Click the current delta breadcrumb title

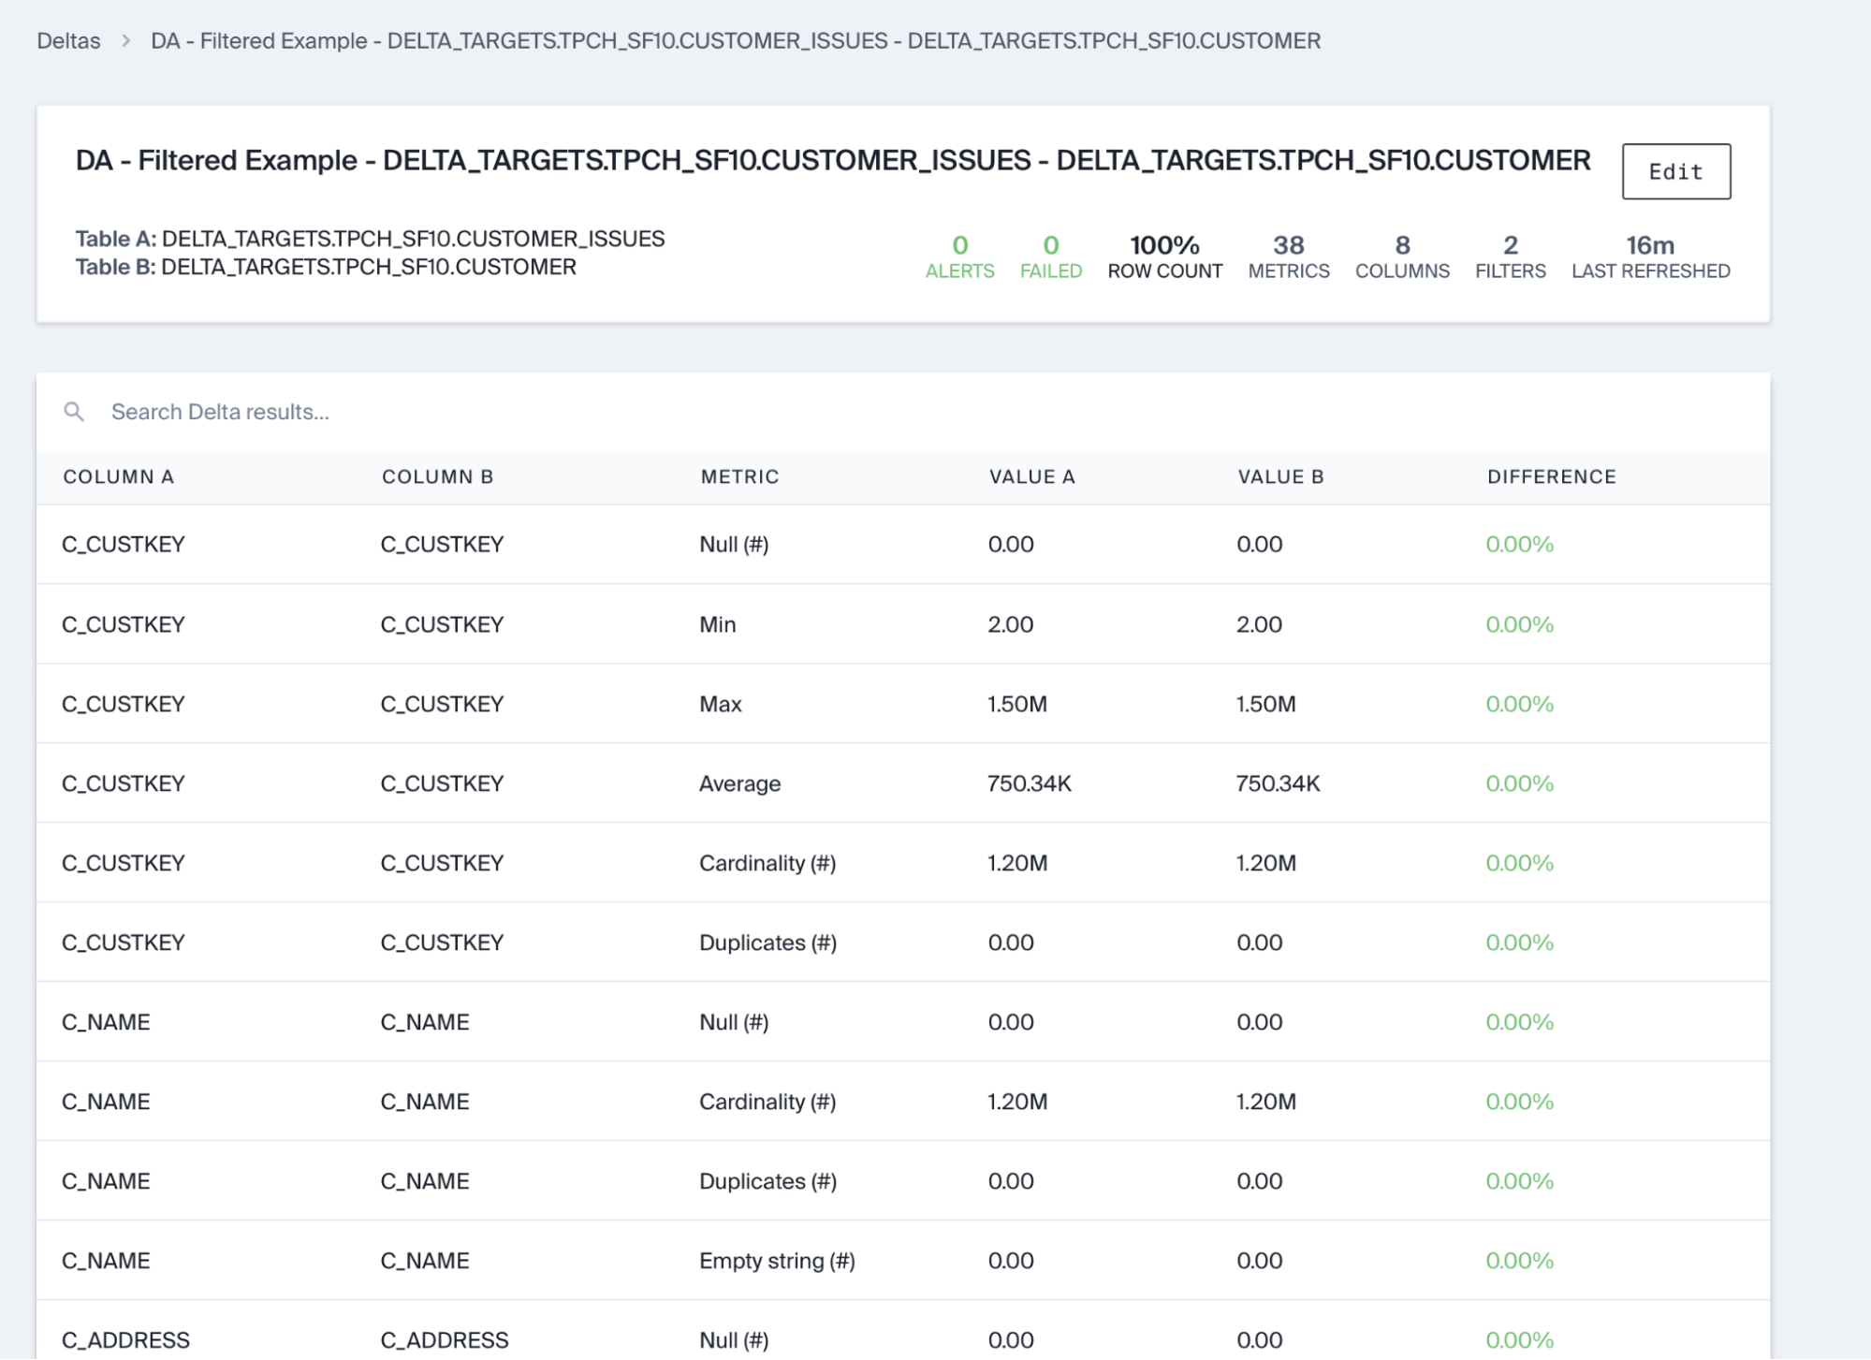(736, 41)
